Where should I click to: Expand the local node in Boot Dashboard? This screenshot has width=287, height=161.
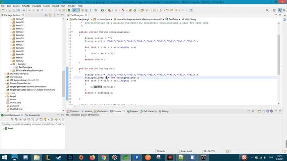click(x=3, y=128)
